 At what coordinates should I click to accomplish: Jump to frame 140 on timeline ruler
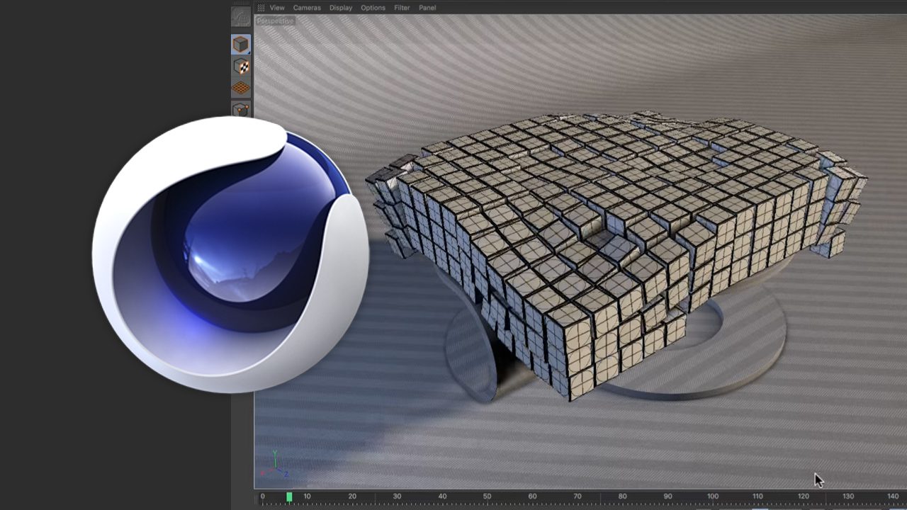pos(893,497)
